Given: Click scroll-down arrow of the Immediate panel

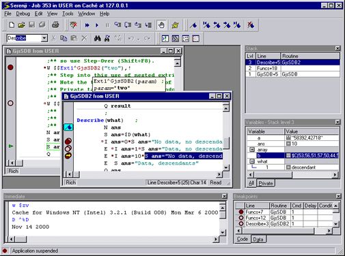Looking at the screenshot, I should pos(223,233).
